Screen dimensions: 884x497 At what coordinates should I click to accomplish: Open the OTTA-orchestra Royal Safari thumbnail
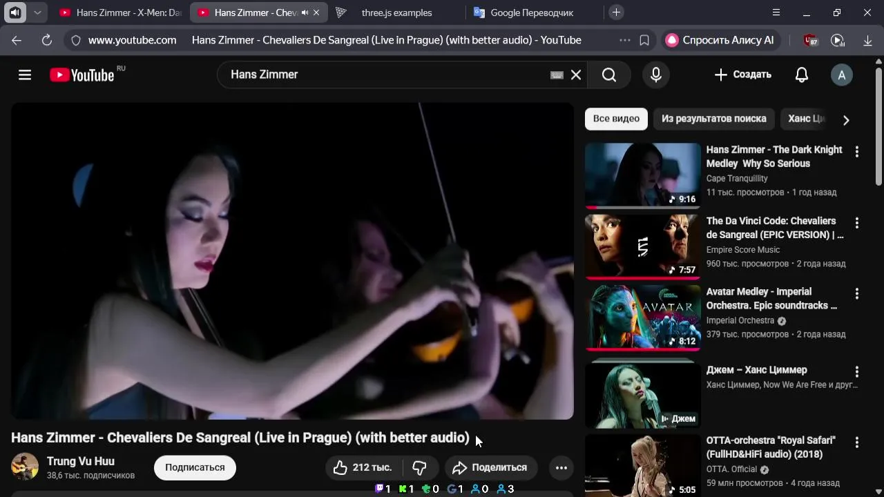pos(643,466)
